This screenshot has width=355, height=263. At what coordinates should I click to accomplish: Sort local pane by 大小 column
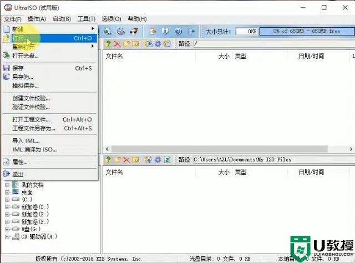point(214,172)
